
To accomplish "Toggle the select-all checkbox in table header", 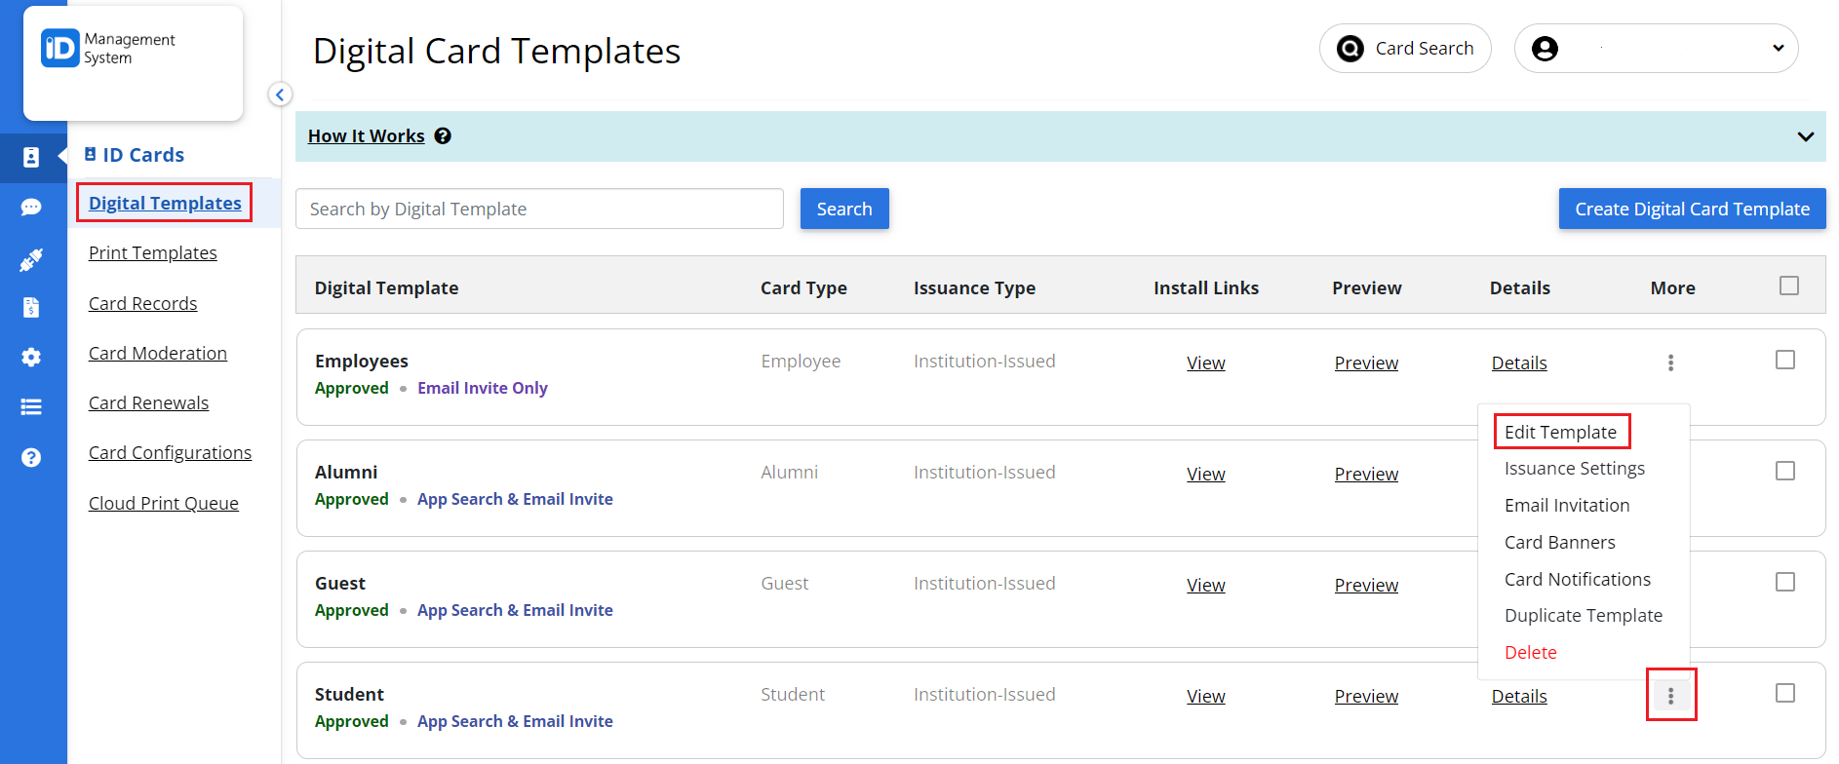I will (x=1789, y=286).
